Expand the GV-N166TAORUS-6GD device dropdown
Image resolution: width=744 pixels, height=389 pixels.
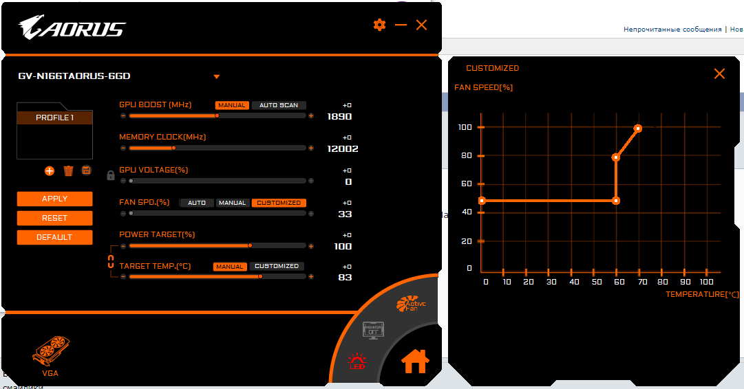[x=216, y=76]
